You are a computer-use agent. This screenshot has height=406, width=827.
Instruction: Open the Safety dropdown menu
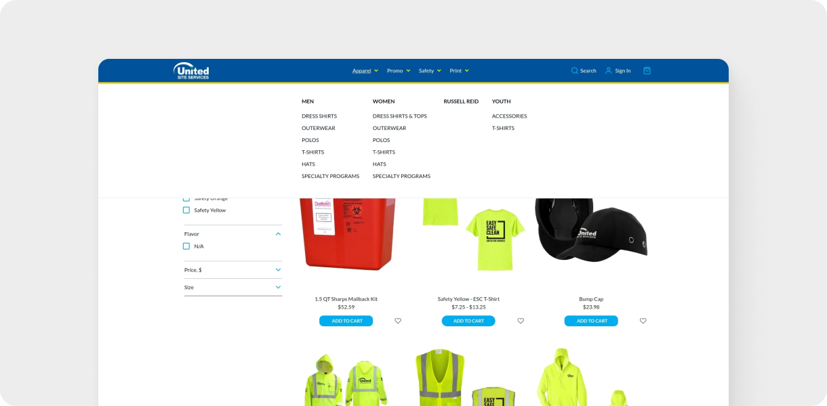pos(430,70)
